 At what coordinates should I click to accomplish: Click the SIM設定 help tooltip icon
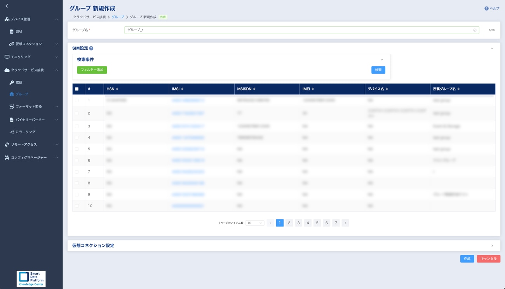coord(91,49)
